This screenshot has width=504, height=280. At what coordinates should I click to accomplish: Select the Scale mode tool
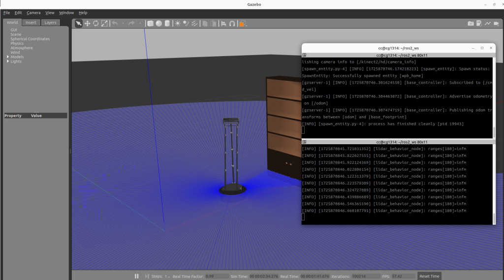point(104,23)
